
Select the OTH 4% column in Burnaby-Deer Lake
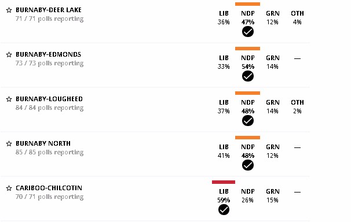297,18
